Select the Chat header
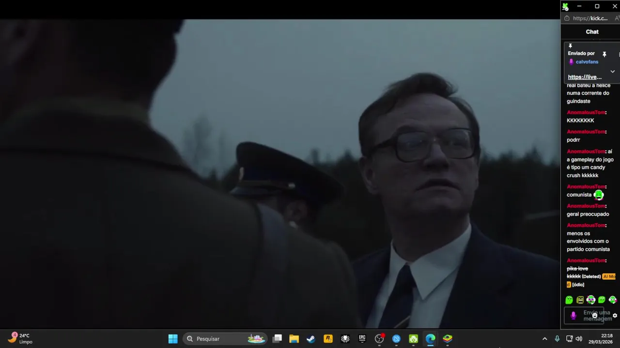Screen dimensions: 620x348 point(592,32)
